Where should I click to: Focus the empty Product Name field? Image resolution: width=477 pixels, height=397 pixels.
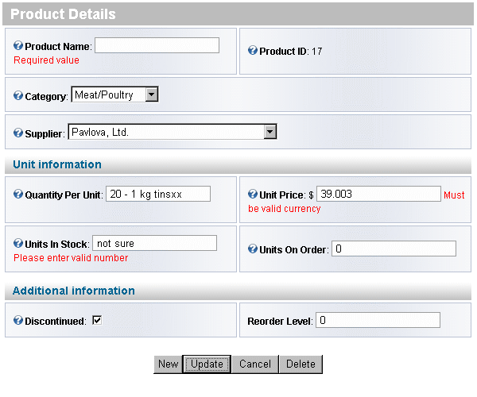pyautogui.click(x=157, y=45)
